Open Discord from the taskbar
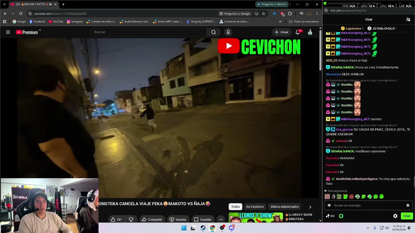The height and width of the screenshot is (233, 415). coord(231,228)
